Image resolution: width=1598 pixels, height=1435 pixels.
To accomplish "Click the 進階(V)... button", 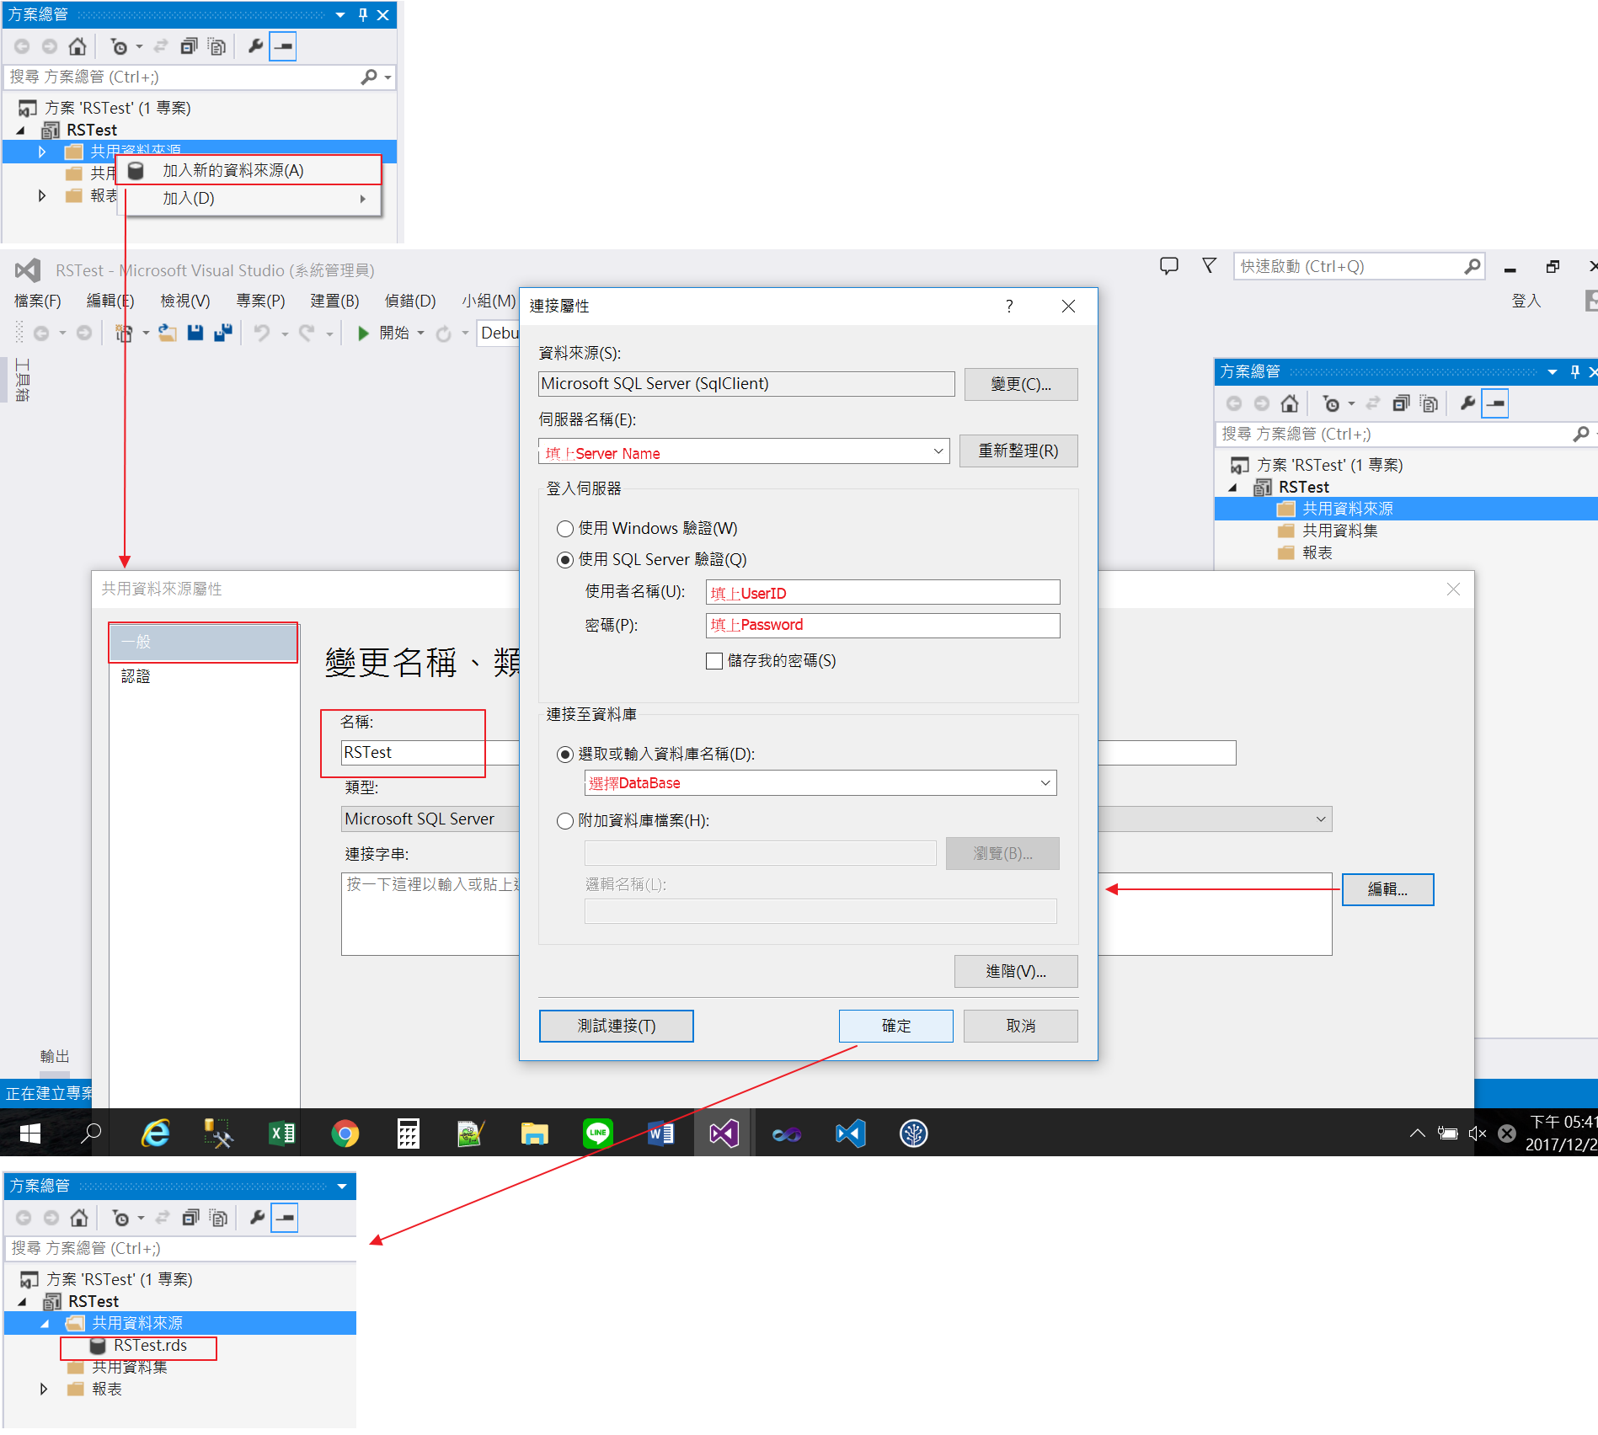I will click(x=1016, y=972).
